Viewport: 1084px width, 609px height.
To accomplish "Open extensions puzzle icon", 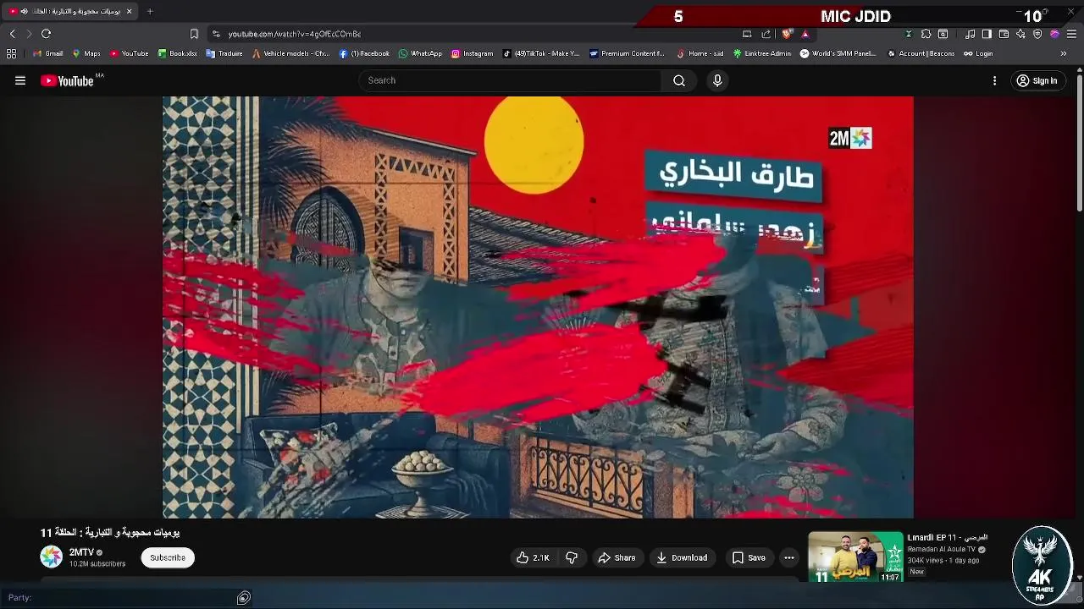I will click(x=926, y=34).
